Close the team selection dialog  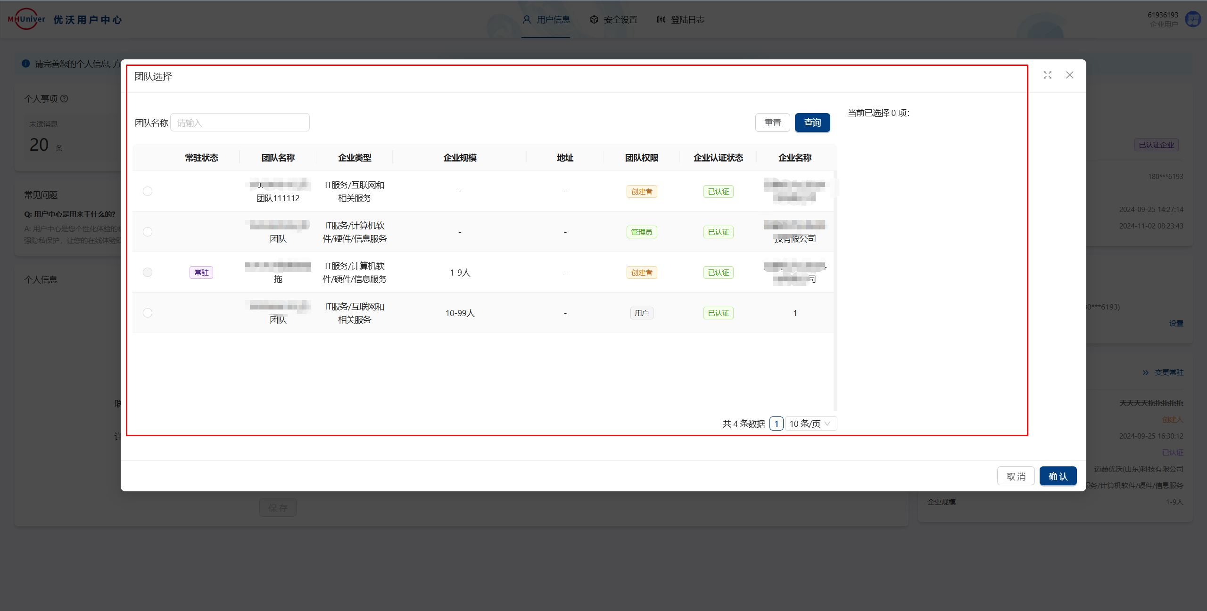pos(1069,75)
